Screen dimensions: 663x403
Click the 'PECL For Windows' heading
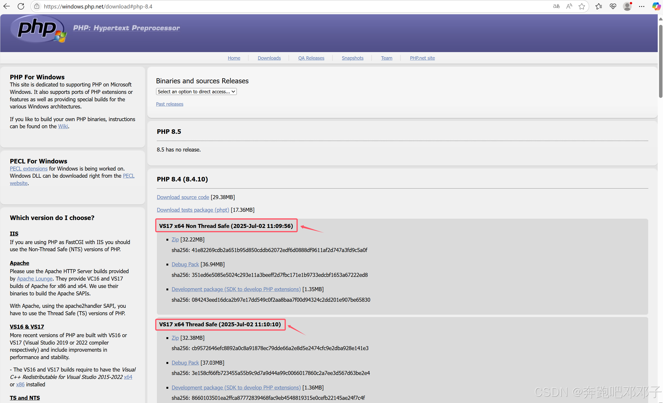tap(38, 161)
